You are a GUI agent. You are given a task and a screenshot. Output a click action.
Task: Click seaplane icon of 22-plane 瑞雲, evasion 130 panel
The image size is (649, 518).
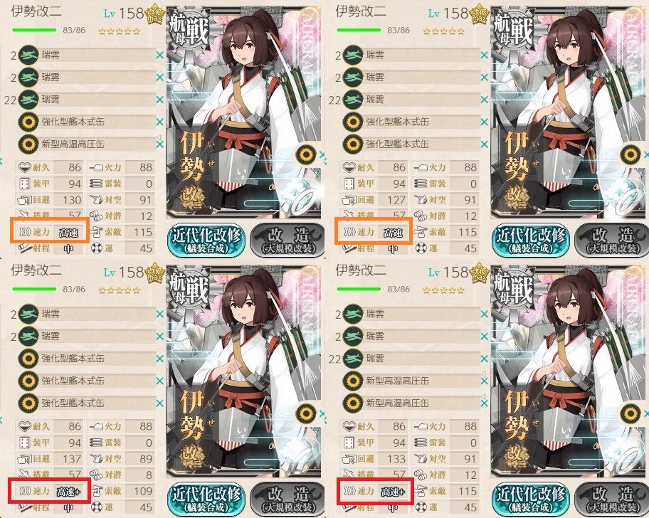pyautogui.click(x=28, y=100)
